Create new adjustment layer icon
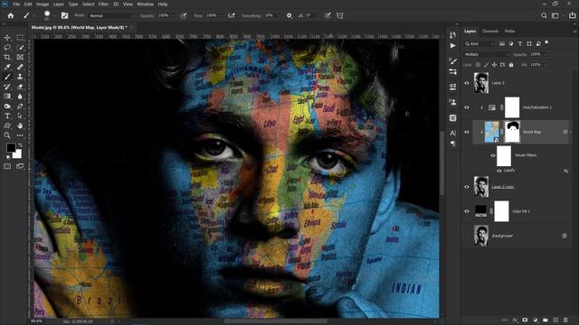The width and height of the screenshot is (579, 325). pos(536,320)
